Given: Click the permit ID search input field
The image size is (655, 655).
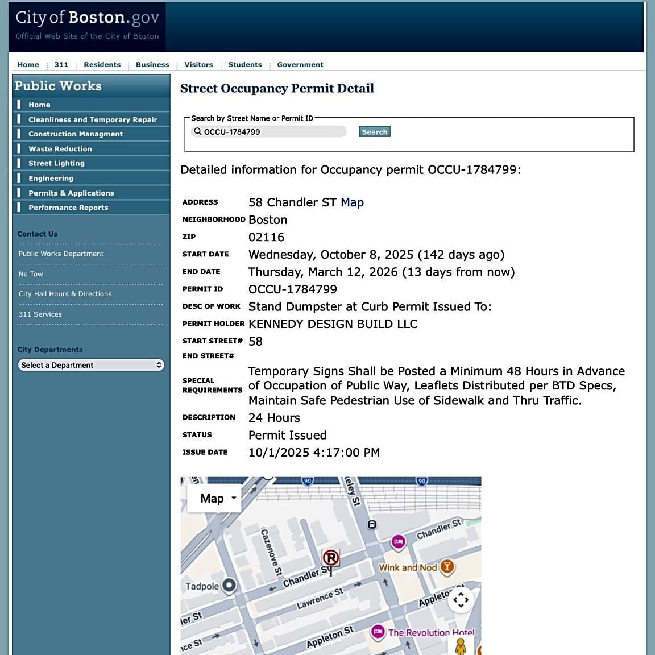Looking at the screenshot, I should coord(273,132).
